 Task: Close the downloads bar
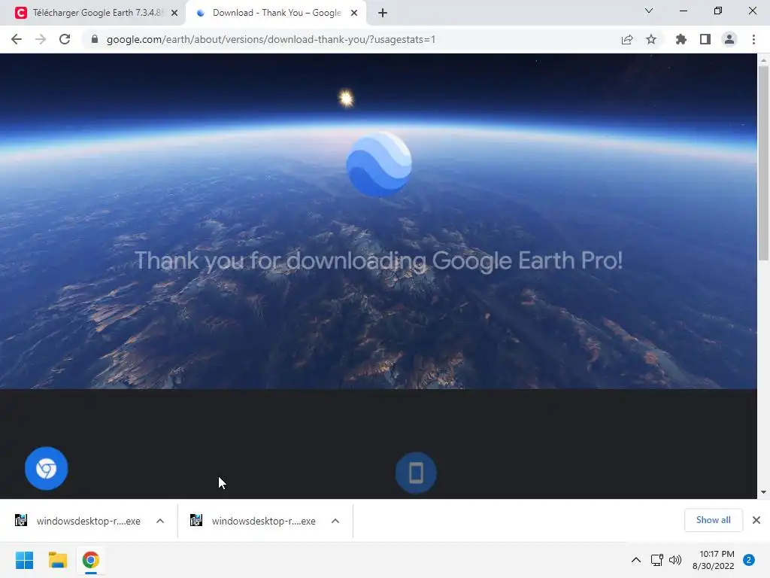(756, 520)
